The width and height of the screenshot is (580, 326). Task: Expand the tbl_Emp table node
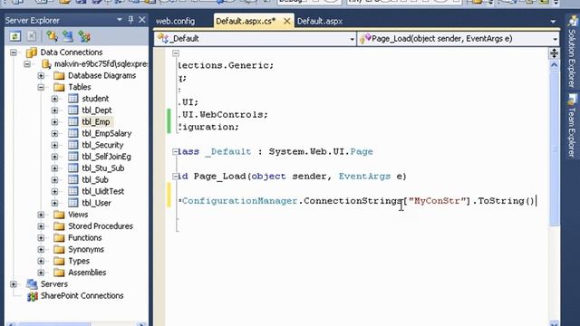[x=54, y=122]
